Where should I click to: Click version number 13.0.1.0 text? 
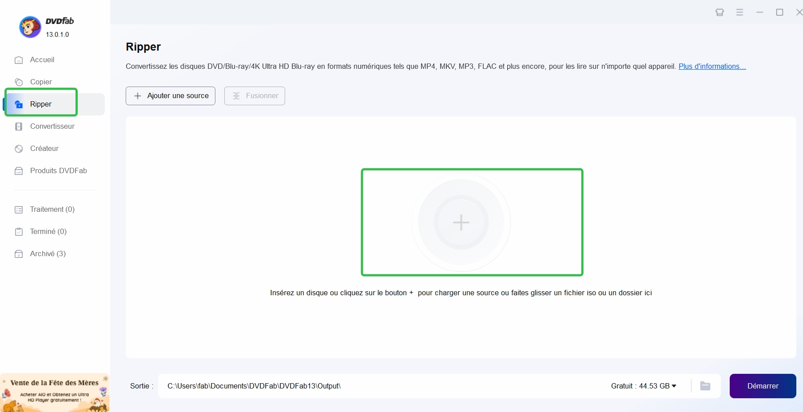point(57,35)
